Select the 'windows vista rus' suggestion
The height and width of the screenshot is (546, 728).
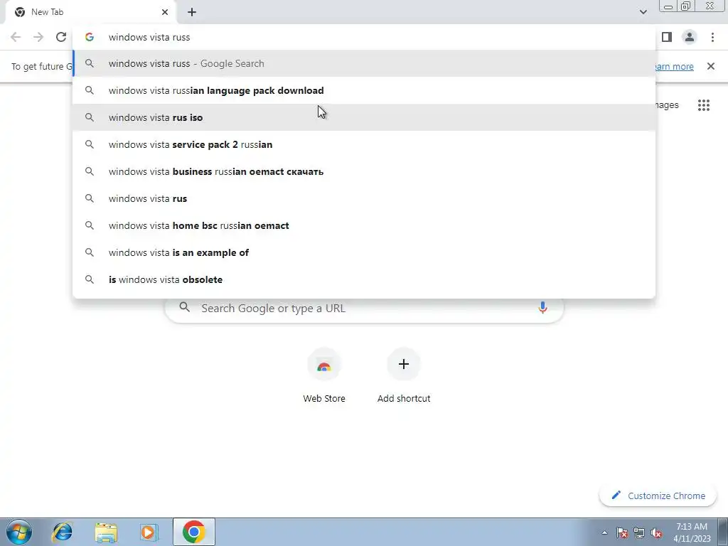pyautogui.click(x=364, y=198)
